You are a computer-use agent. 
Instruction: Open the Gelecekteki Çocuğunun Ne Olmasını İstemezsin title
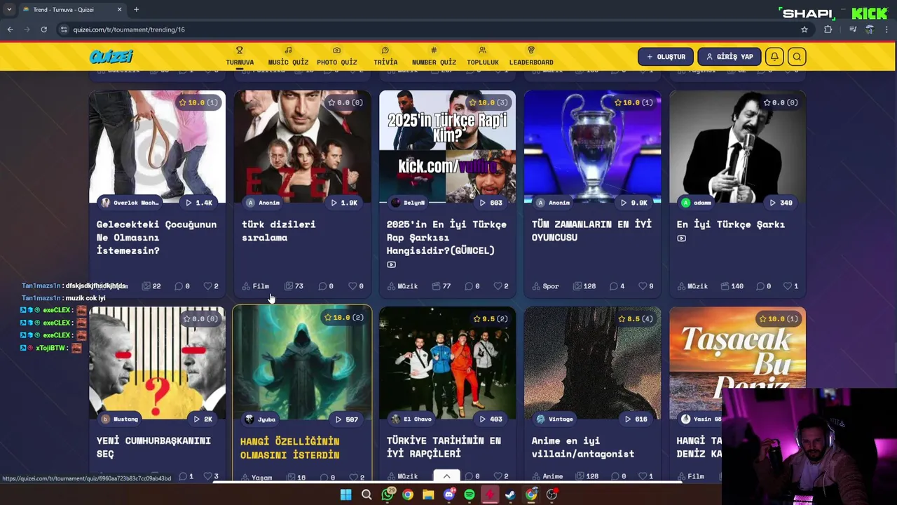[156, 237]
